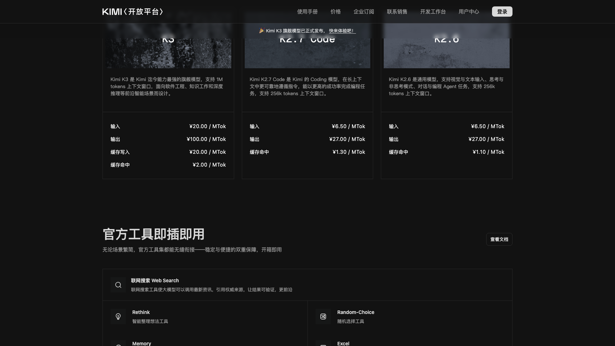This screenshot has width=615, height=346.
Task: Open the 联网搜索 Web Search tool row
Action: click(307, 285)
